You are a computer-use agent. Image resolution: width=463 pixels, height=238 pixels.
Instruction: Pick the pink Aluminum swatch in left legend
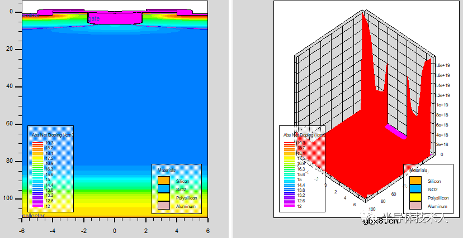pos(163,206)
